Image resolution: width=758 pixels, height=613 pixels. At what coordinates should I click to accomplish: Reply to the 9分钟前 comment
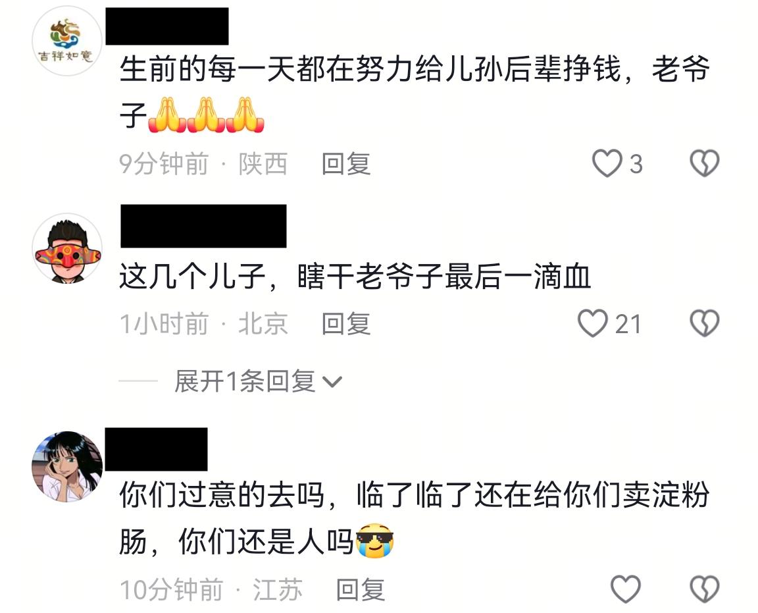346,163
